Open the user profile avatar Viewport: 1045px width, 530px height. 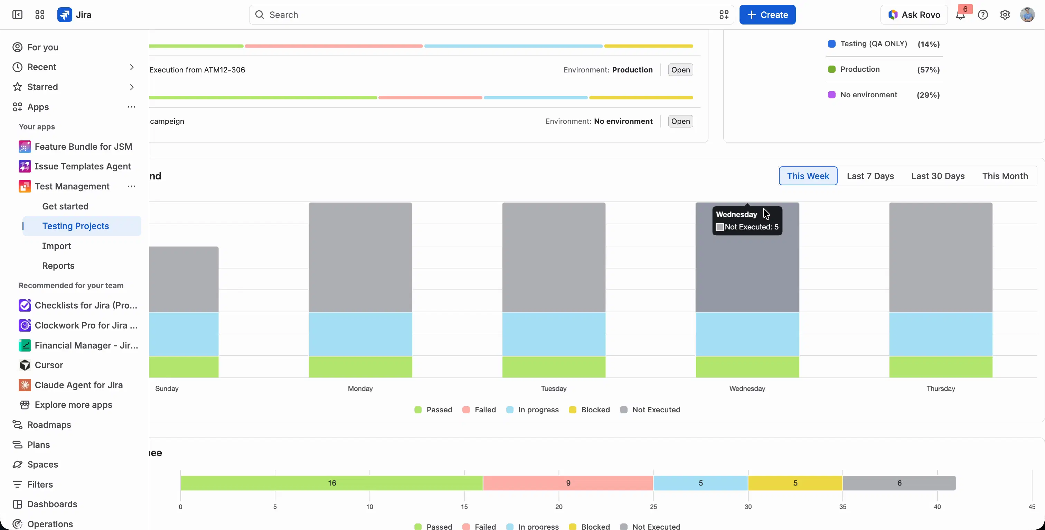click(x=1027, y=15)
